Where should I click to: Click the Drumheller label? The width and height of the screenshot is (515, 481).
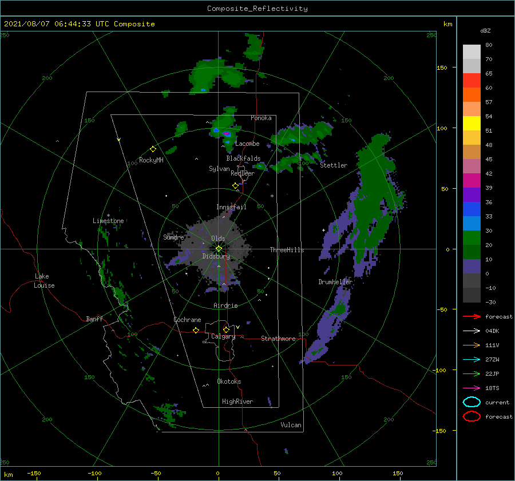335,282
